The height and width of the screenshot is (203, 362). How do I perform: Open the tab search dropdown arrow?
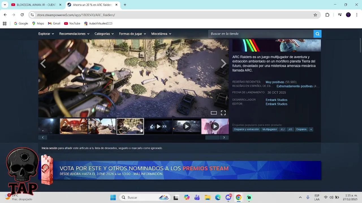click(5, 5)
